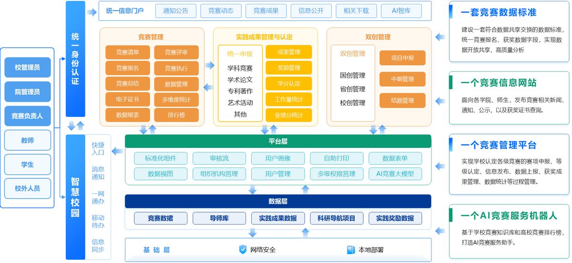
Task: Click right arrow after 竞赛管理 panel
Action: (x=209, y=66)
